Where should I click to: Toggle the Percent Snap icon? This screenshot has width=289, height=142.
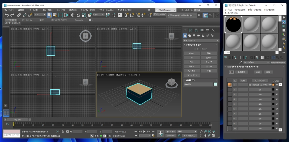click(138, 15)
